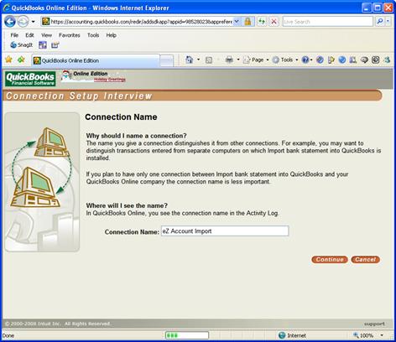Open the Page toolbar menu

[256, 60]
